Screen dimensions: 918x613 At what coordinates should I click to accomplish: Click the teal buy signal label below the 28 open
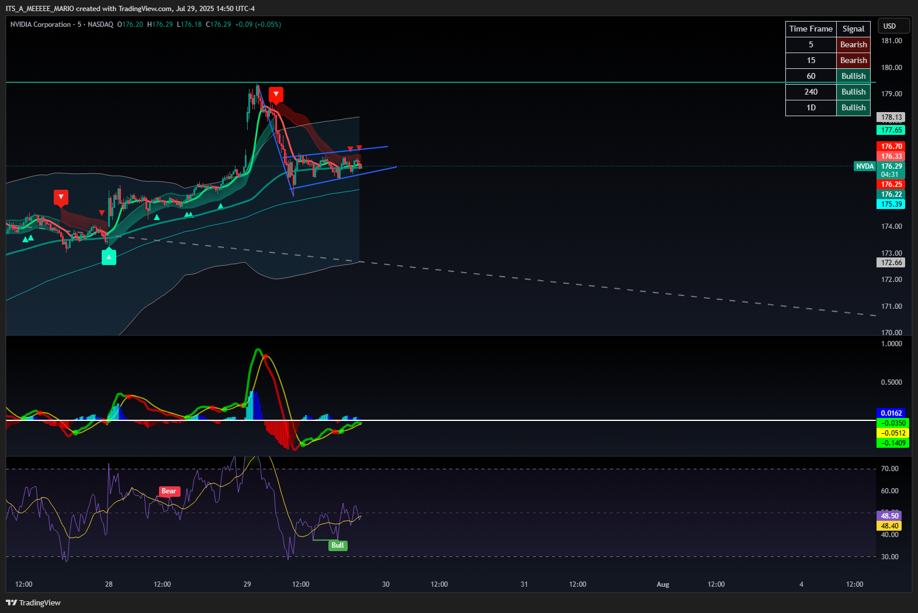pyautogui.click(x=109, y=257)
